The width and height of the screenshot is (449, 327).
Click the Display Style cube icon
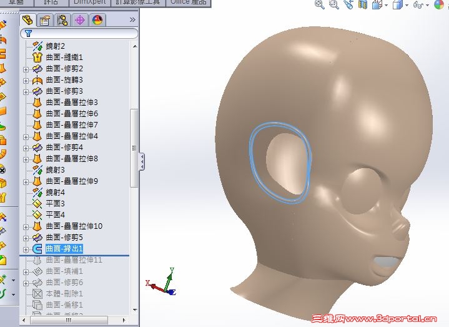click(x=397, y=4)
